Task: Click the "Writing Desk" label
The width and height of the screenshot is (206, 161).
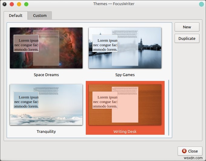Action: [125, 132]
